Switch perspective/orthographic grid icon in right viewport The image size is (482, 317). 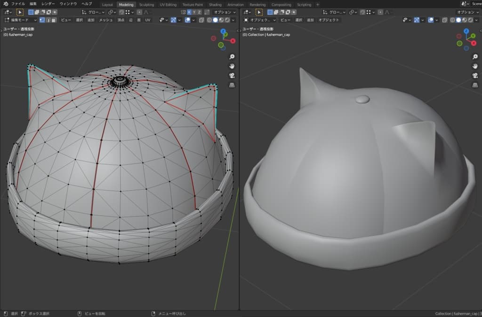[x=475, y=85]
